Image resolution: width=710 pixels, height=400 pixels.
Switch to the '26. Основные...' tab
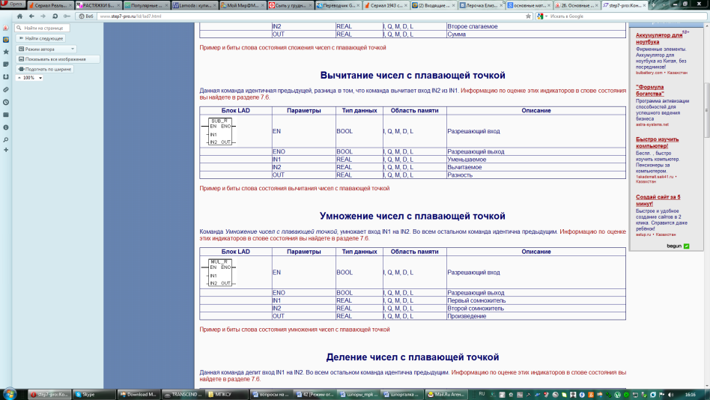576,5
